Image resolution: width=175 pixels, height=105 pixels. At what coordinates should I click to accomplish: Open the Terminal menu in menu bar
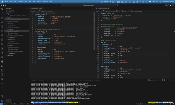[39, 2]
